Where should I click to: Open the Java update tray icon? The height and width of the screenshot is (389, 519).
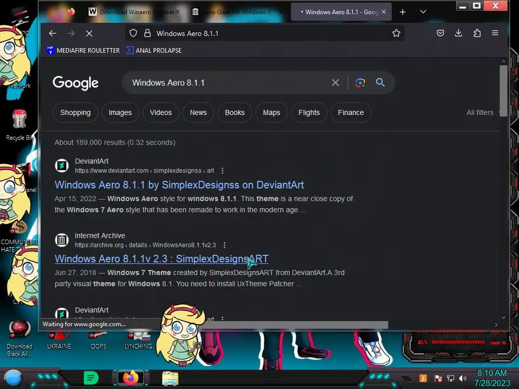(x=423, y=378)
